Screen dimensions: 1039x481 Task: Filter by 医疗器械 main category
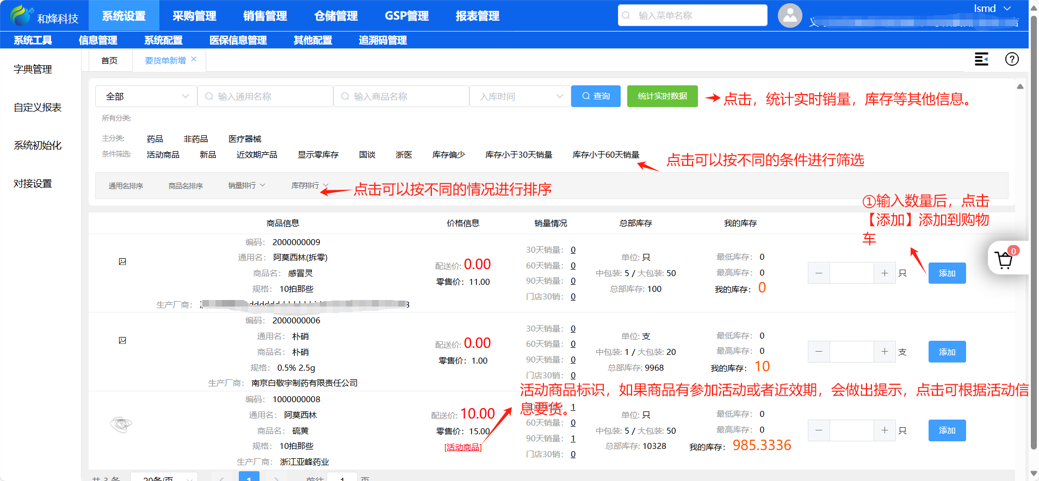245,139
